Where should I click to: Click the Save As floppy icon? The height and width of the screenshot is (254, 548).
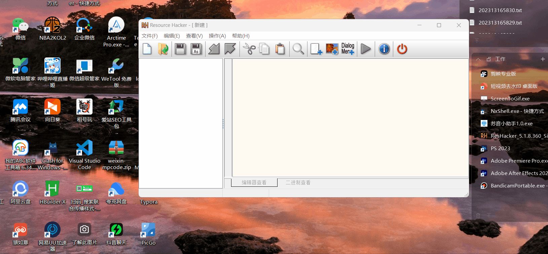click(196, 49)
